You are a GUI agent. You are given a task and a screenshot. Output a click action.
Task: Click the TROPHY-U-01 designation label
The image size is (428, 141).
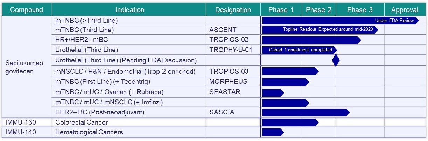click(231, 50)
